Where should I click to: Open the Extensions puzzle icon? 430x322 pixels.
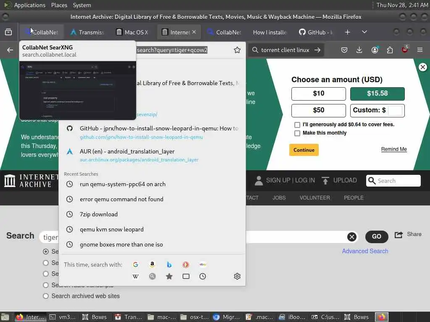[x=390, y=50]
